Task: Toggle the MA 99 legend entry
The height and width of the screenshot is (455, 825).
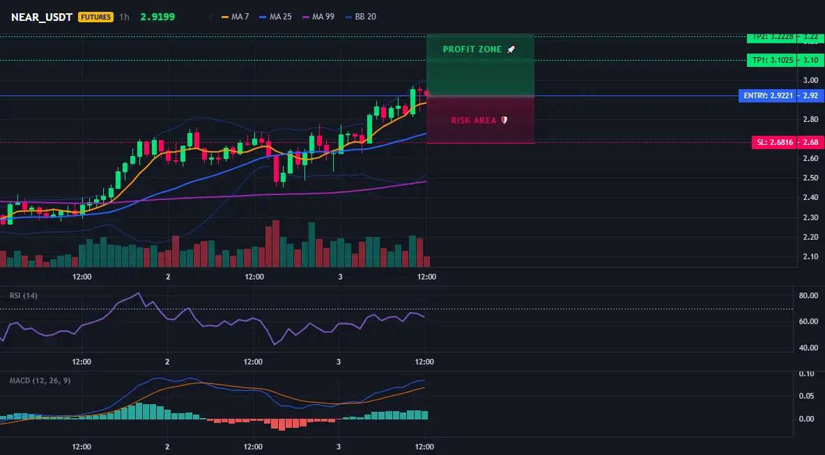Action: point(318,17)
